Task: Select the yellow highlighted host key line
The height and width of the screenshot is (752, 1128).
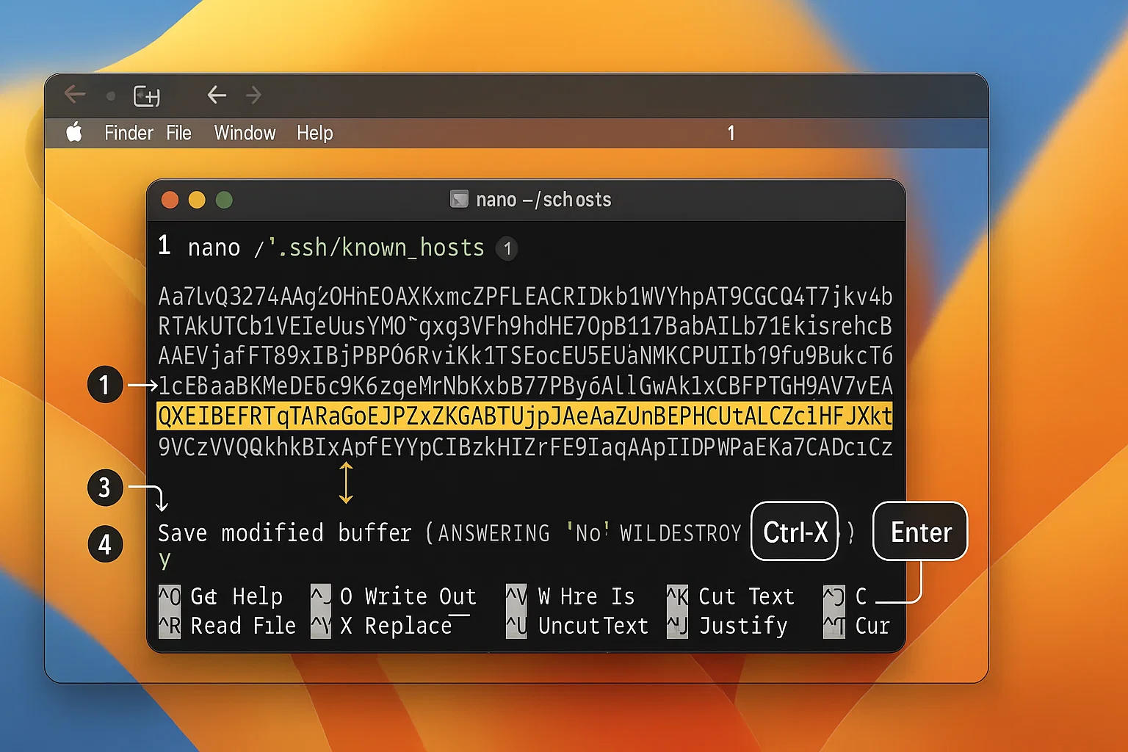Action: 524,416
